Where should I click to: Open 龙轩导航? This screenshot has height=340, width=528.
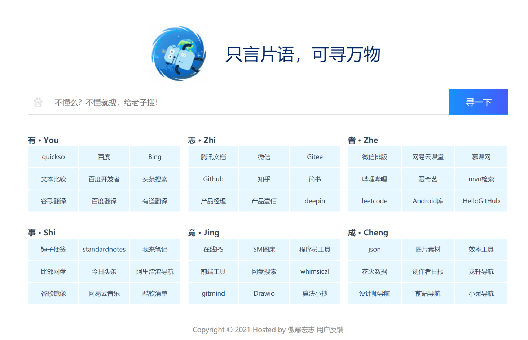[481, 271]
